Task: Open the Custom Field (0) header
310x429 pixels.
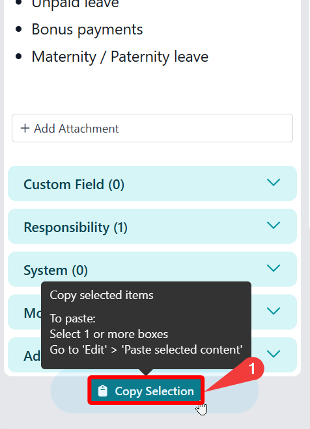Action: pos(74,185)
